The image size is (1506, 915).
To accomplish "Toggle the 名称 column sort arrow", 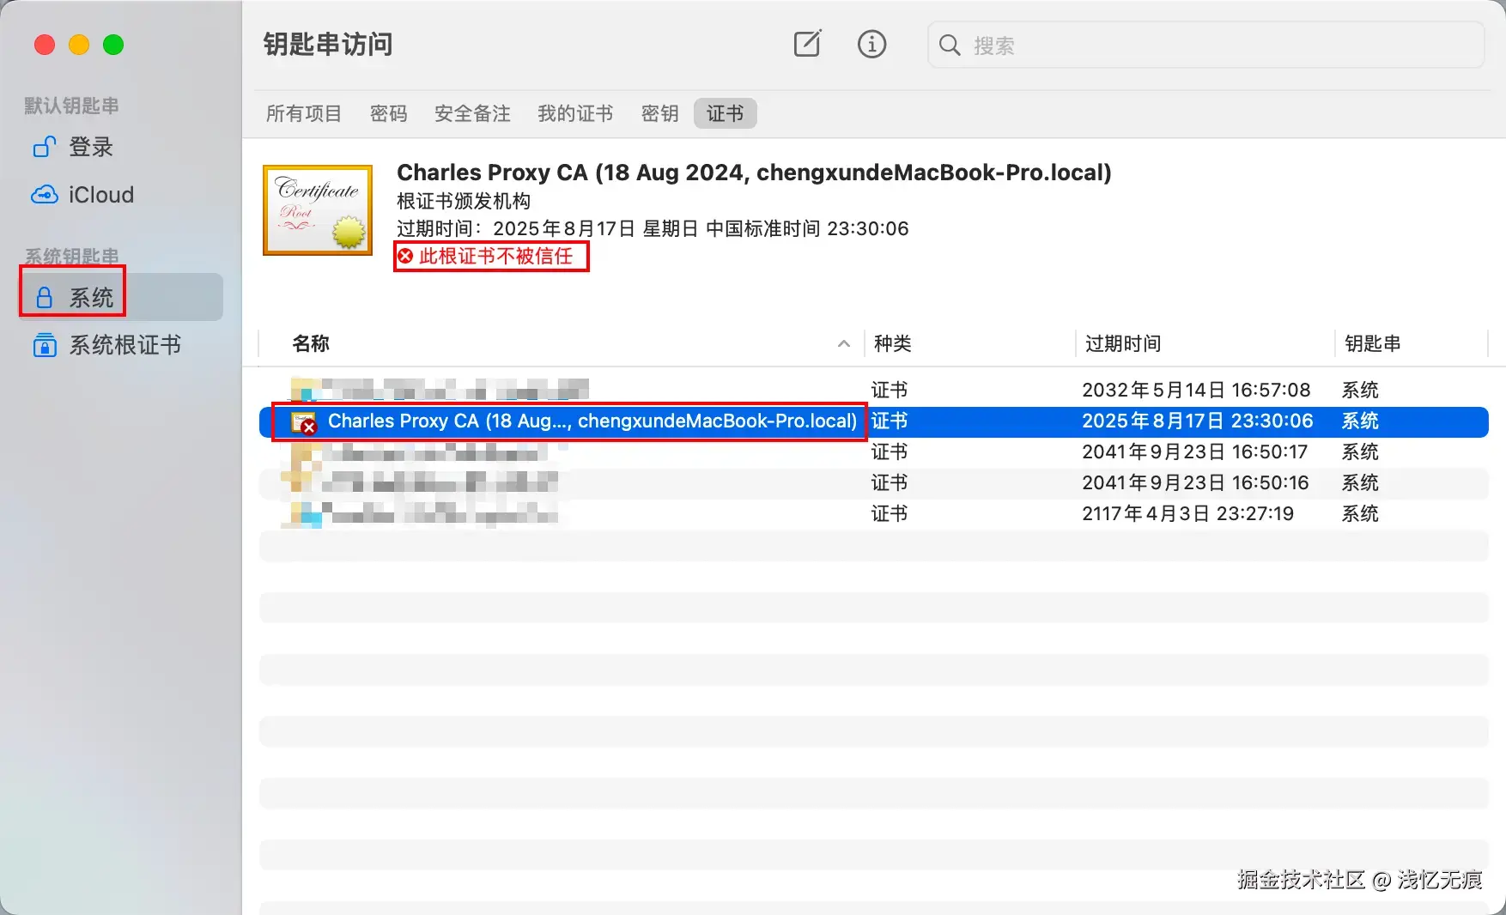I will tap(844, 343).
